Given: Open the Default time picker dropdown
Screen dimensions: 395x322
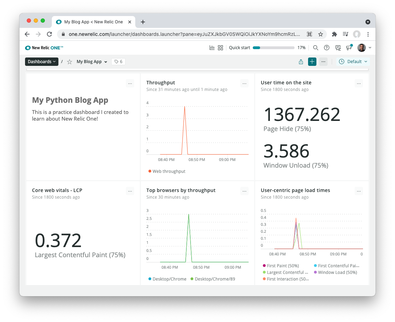Looking at the screenshot, I should tap(353, 62).
